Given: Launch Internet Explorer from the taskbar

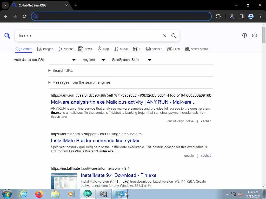Looking at the screenshot, I should 23,194.
